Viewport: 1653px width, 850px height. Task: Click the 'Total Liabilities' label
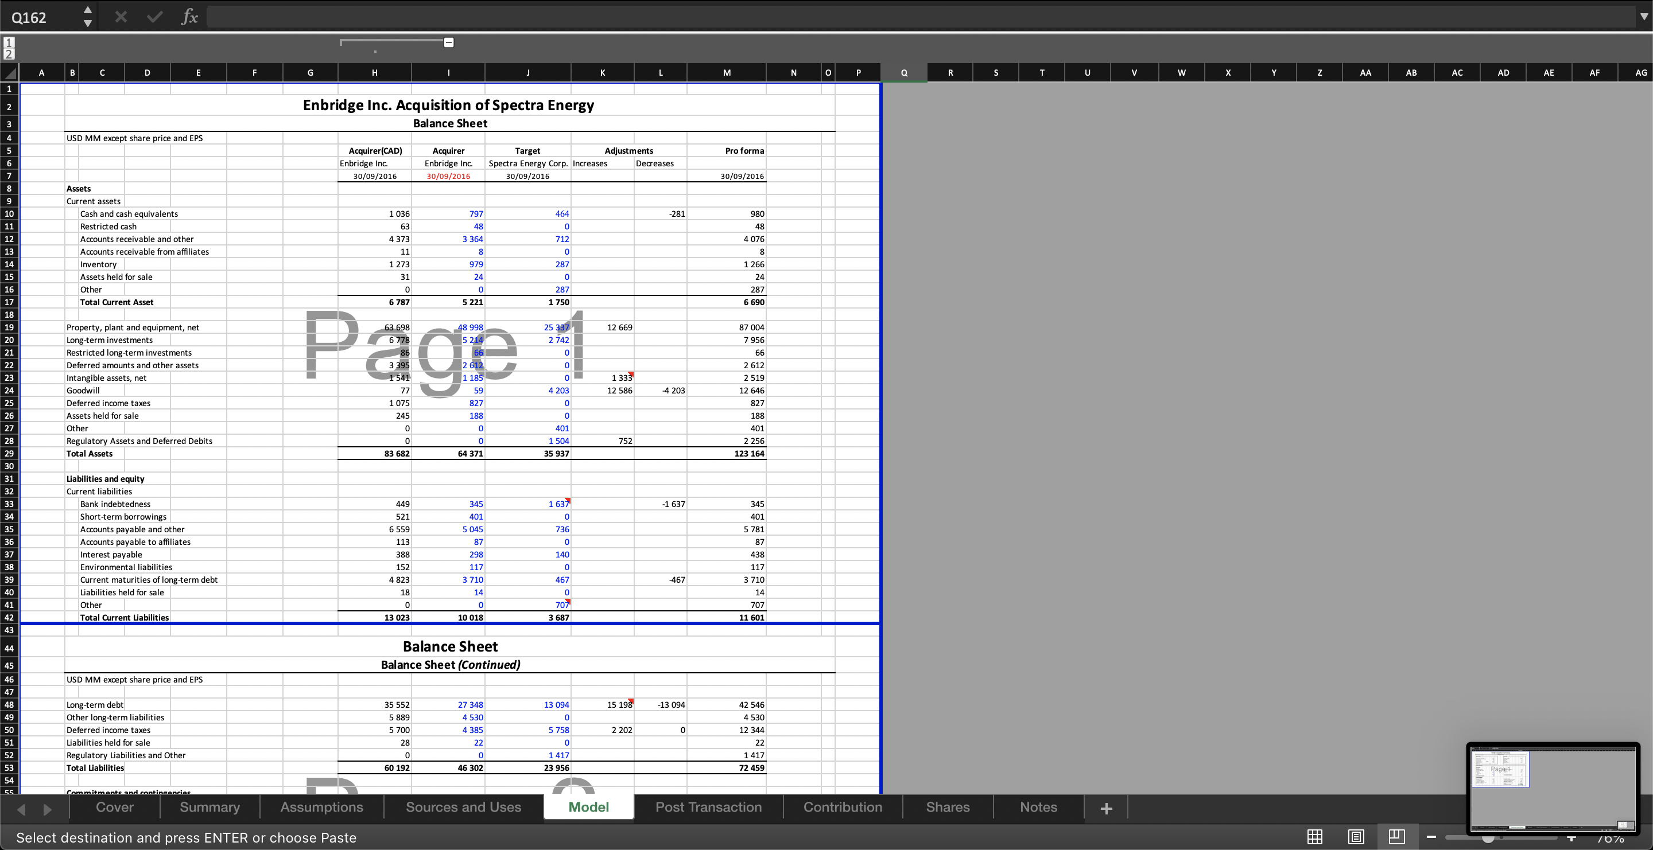pos(96,767)
